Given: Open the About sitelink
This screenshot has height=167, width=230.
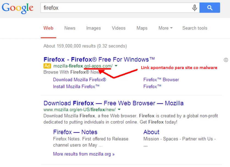Looking at the screenshot, I should tap(151, 132).
